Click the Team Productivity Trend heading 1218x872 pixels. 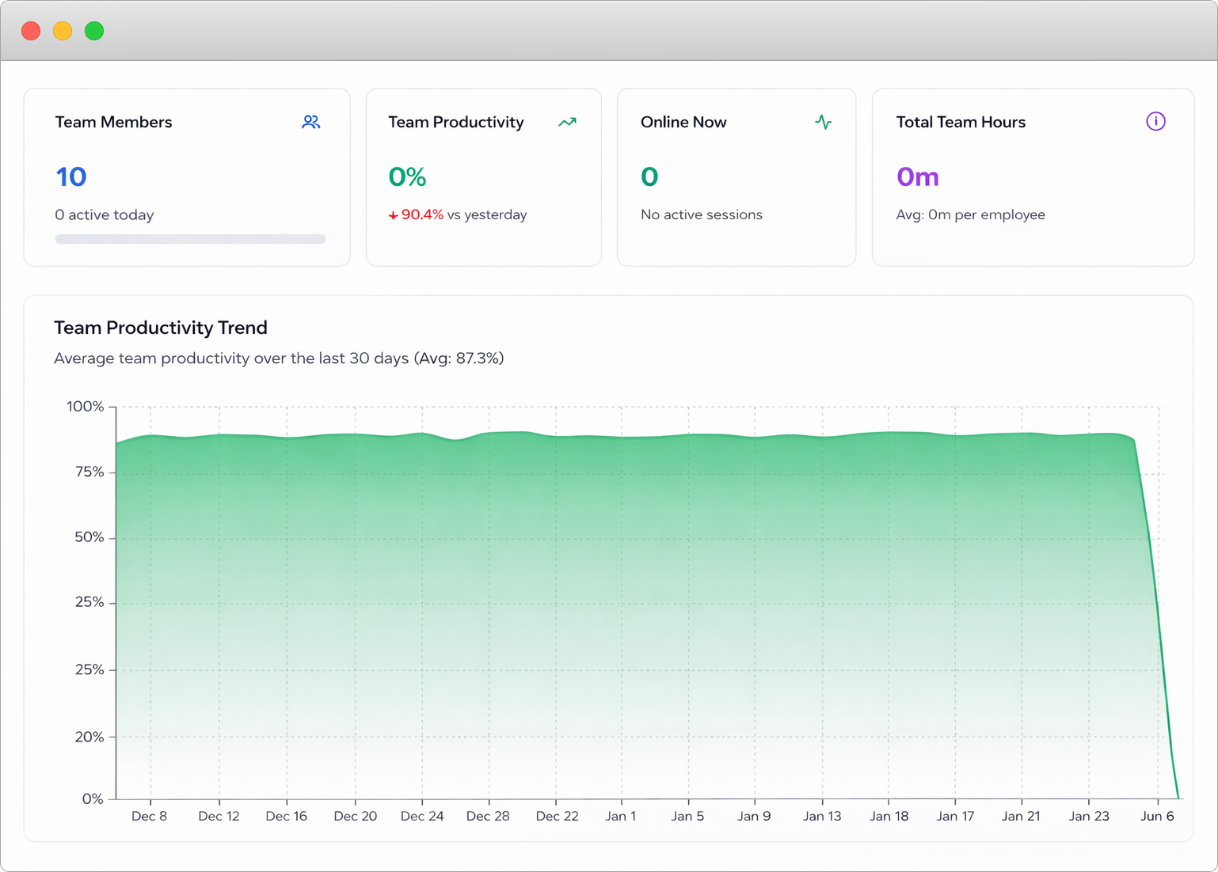click(161, 328)
